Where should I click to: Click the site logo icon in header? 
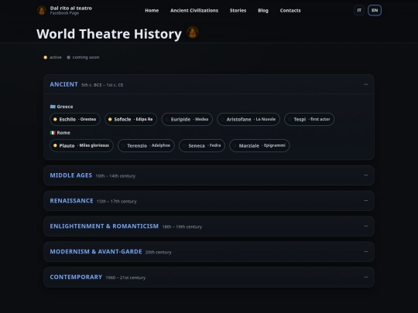point(42,10)
